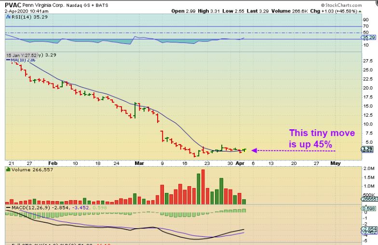Click the Last 3.29 value in header
The image size is (378, 245).
point(257,11)
